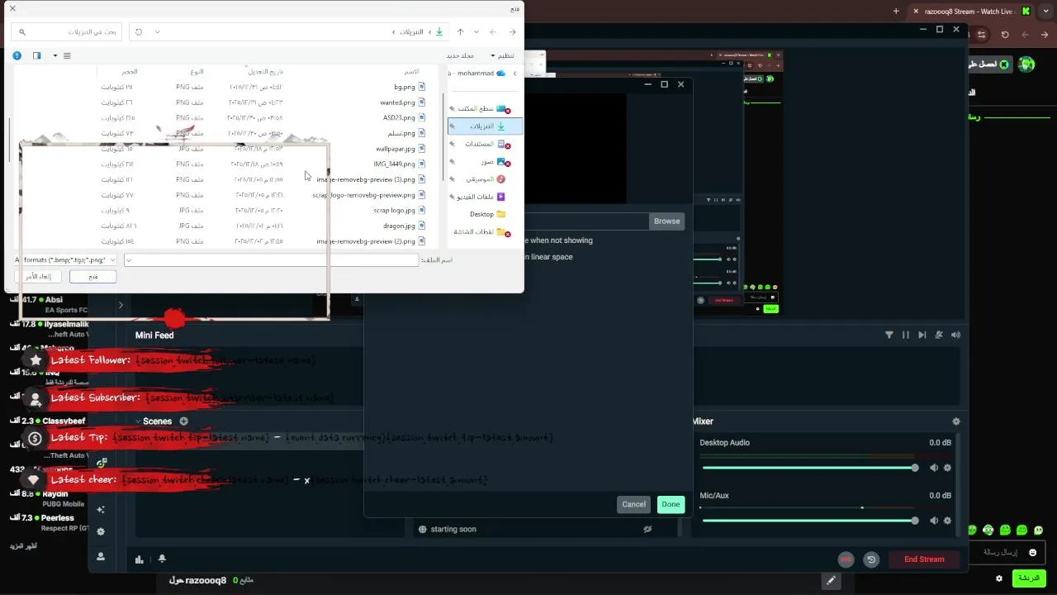Click the red REC recording button

(x=846, y=559)
